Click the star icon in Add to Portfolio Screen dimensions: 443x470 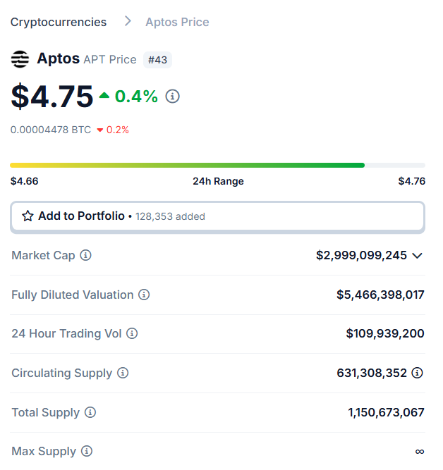click(28, 216)
